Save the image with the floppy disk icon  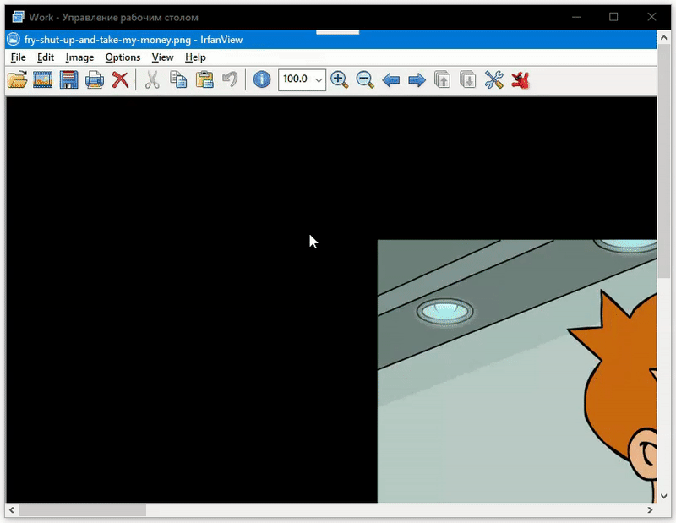[x=68, y=79]
